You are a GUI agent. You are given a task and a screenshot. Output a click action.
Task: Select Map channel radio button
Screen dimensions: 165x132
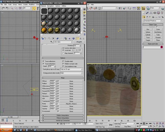click(63, 53)
